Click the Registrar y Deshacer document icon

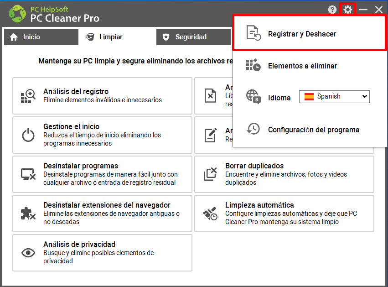pos(253,33)
